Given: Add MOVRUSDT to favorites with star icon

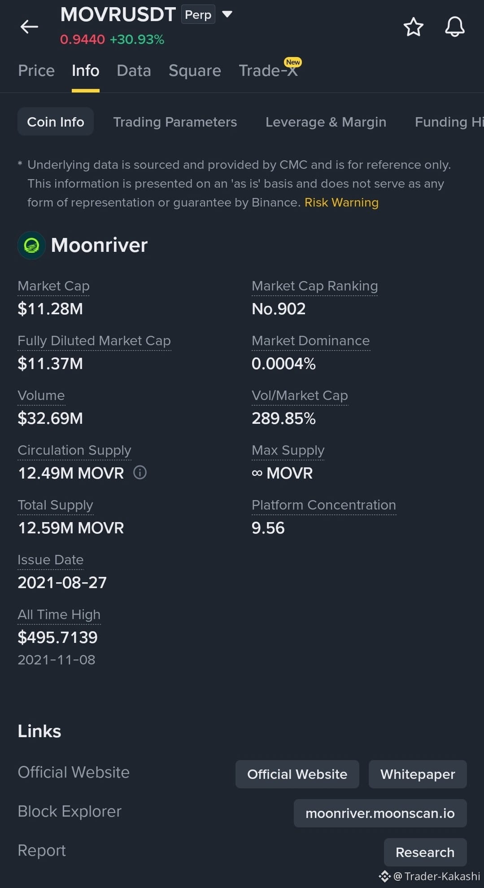Looking at the screenshot, I should 413,27.
